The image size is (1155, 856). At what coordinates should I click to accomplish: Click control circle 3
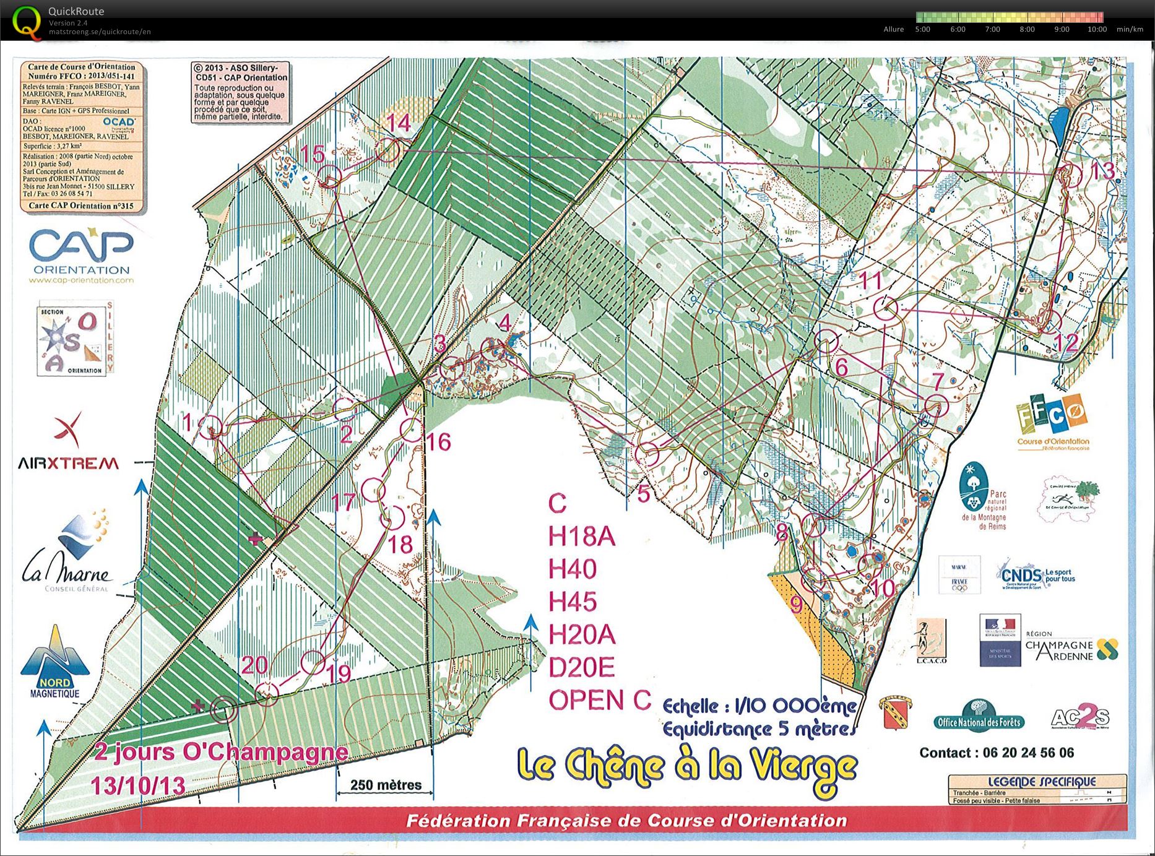pyautogui.click(x=451, y=369)
